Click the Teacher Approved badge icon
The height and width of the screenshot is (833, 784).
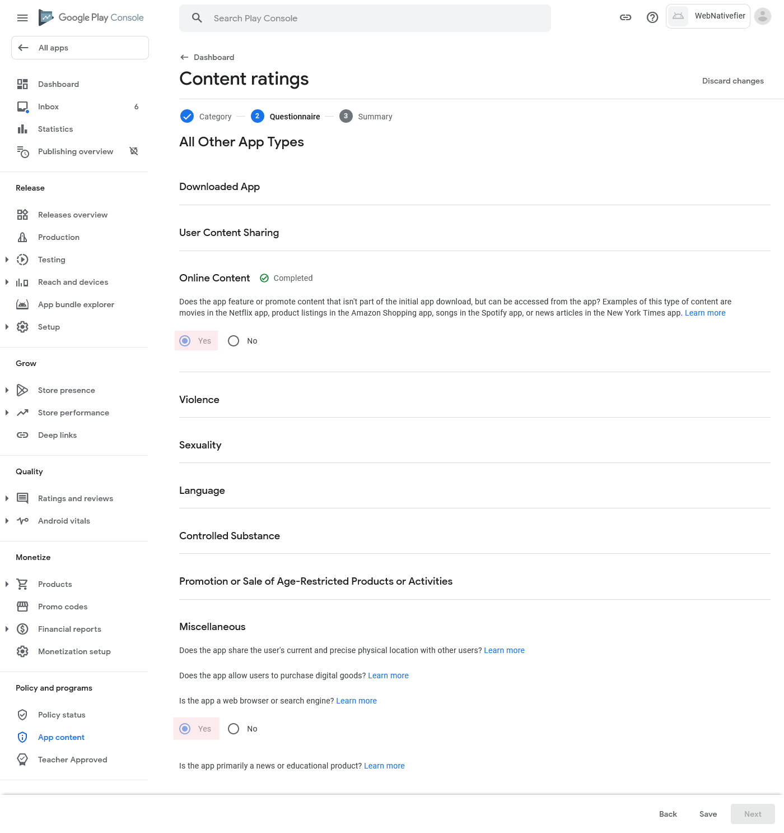pyautogui.click(x=22, y=760)
